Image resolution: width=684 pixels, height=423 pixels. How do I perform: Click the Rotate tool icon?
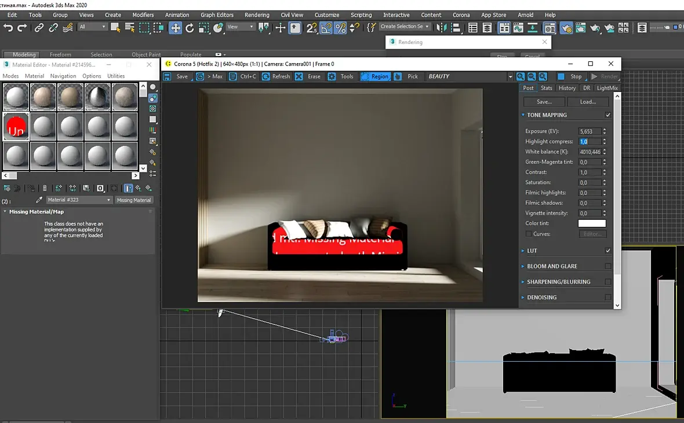pyautogui.click(x=190, y=27)
